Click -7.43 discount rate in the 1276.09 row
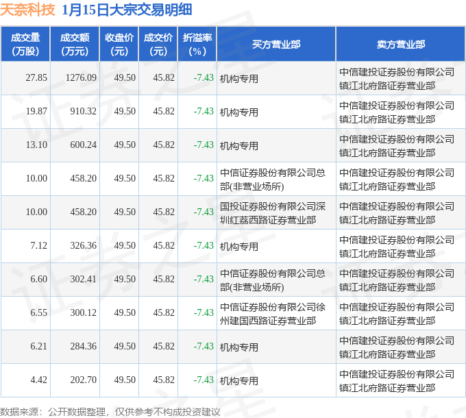 pyautogui.click(x=204, y=78)
